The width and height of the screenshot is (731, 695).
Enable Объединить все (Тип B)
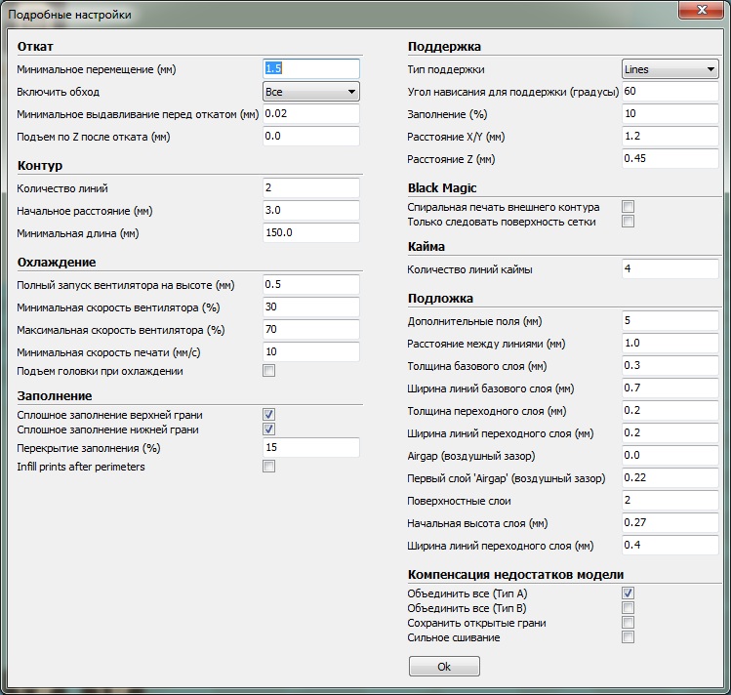(628, 608)
